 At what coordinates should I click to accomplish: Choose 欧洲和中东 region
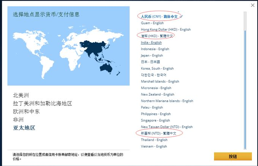(x=26, y=111)
